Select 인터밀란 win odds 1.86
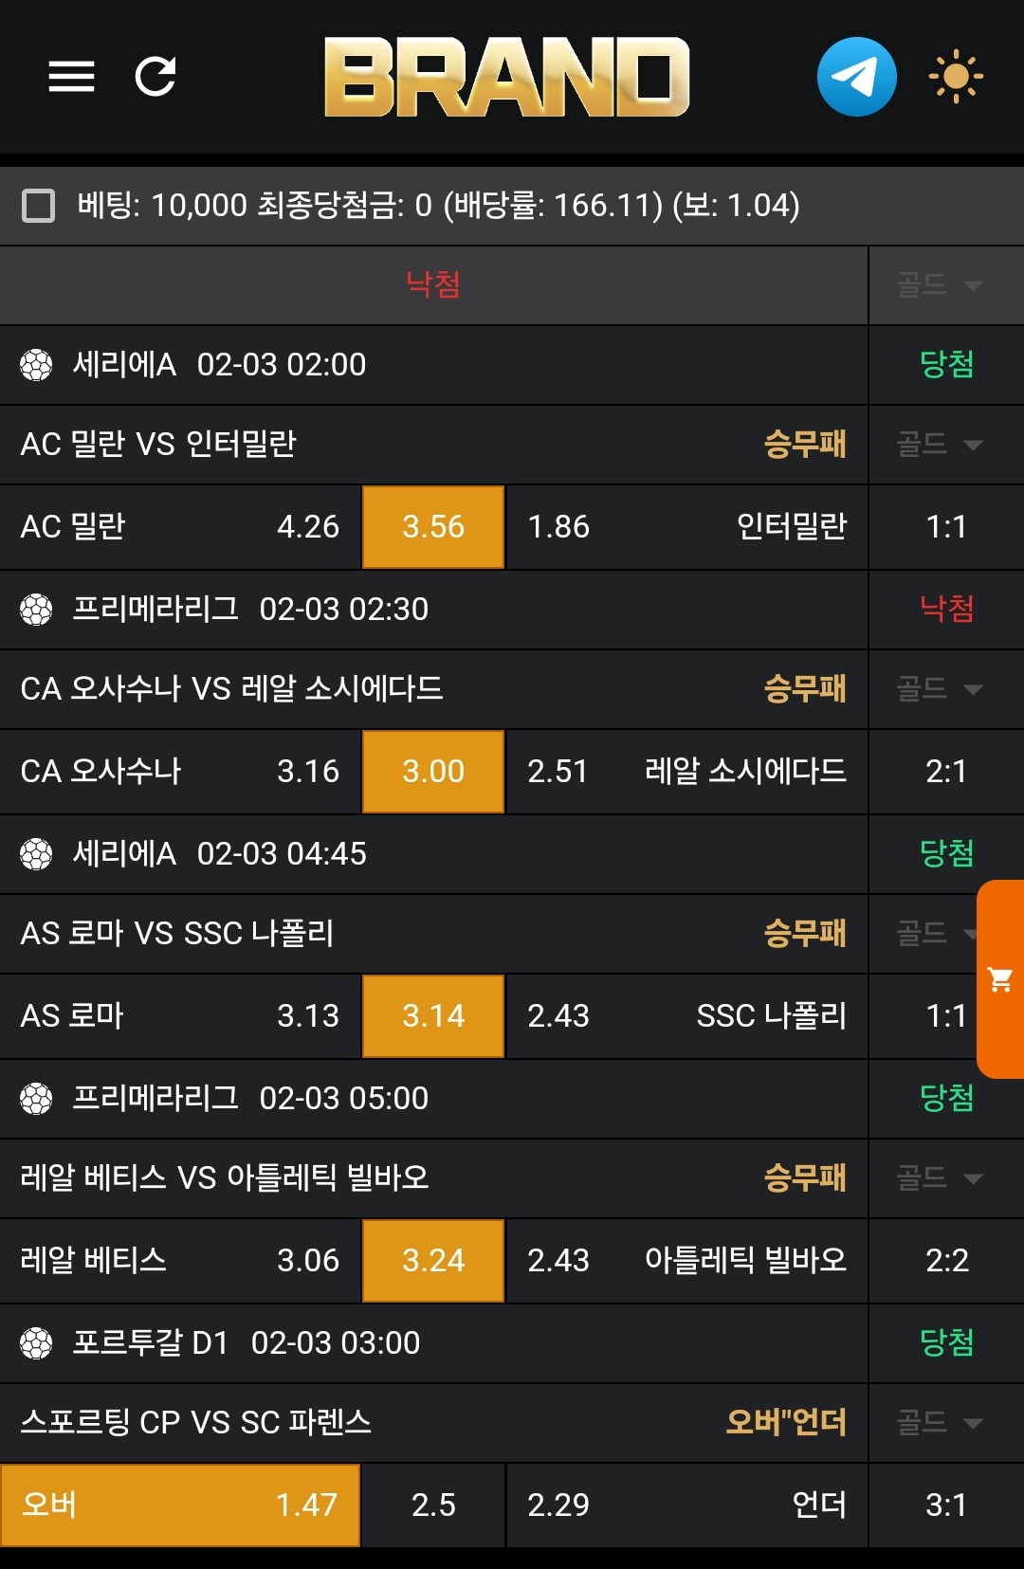Image resolution: width=1024 pixels, height=1569 pixels. 686,527
